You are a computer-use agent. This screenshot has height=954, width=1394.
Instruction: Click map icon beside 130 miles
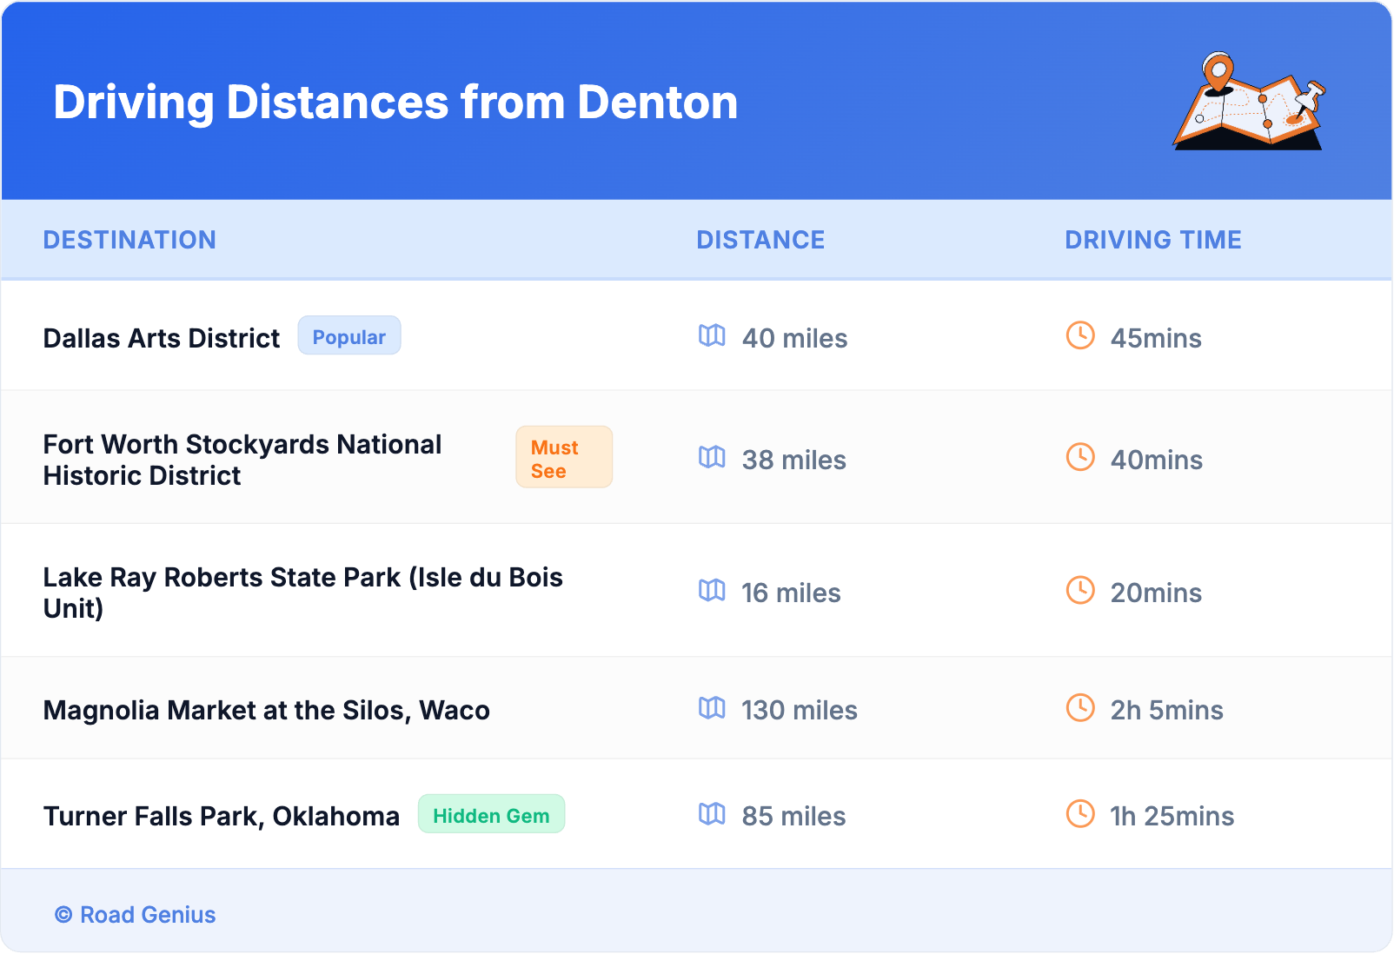point(712,708)
